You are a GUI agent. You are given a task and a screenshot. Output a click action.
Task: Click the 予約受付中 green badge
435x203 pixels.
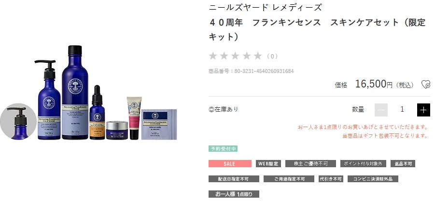[x=223, y=149]
